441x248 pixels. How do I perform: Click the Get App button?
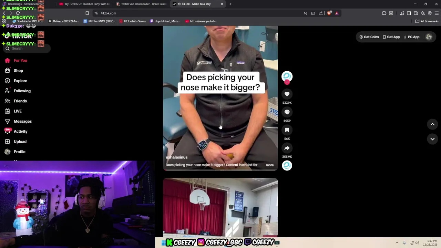coord(391,37)
